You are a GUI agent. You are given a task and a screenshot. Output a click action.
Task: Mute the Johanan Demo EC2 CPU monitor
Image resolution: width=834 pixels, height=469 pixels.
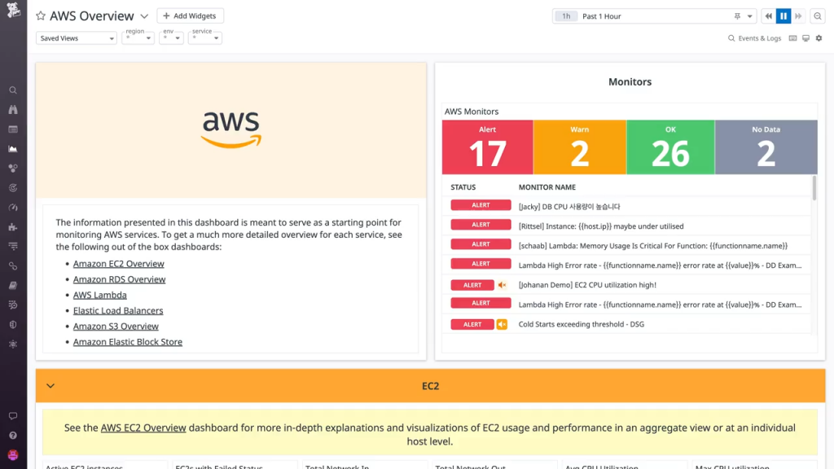[500, 285]
